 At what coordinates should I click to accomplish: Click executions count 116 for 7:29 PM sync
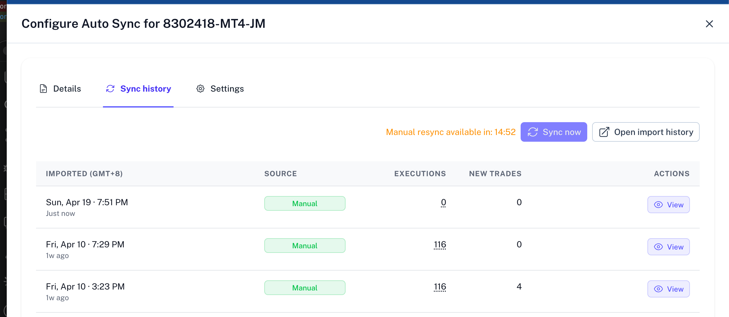pyautogui.click(x=440, y=245)
